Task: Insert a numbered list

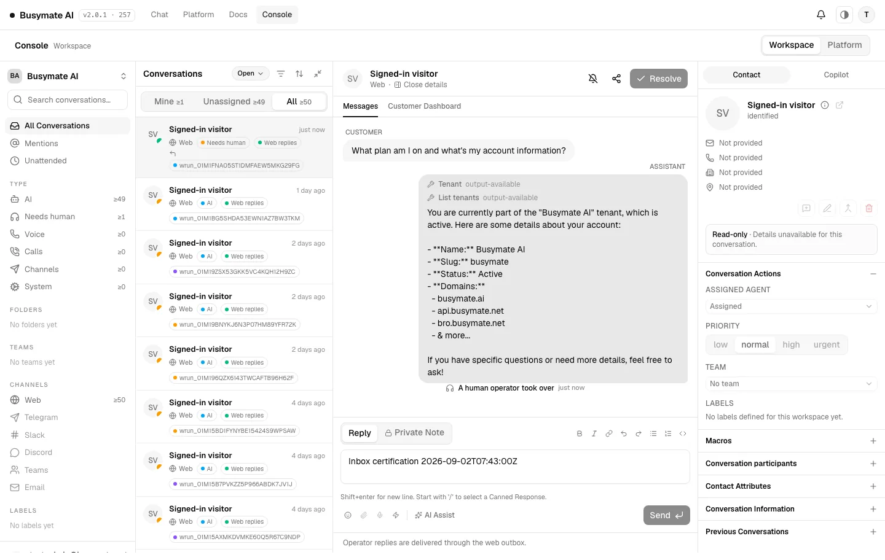Action: (668, 434)
